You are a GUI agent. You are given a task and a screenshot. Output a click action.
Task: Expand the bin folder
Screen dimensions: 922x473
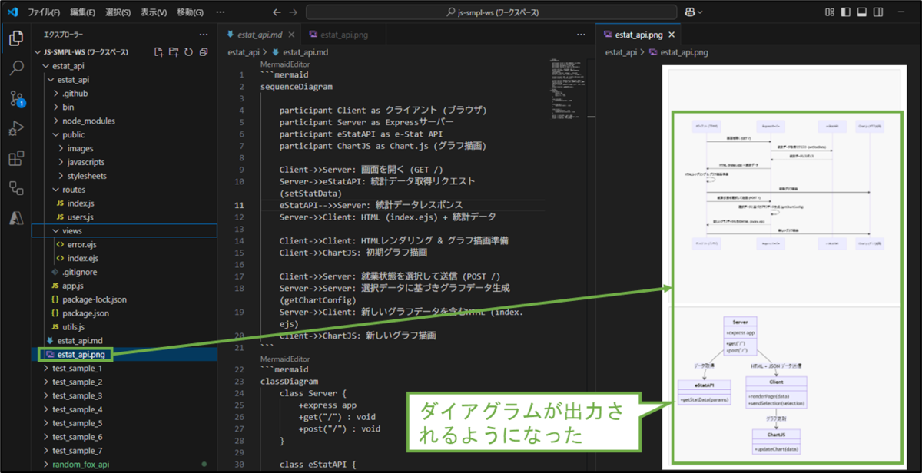[x=68, y=107]
